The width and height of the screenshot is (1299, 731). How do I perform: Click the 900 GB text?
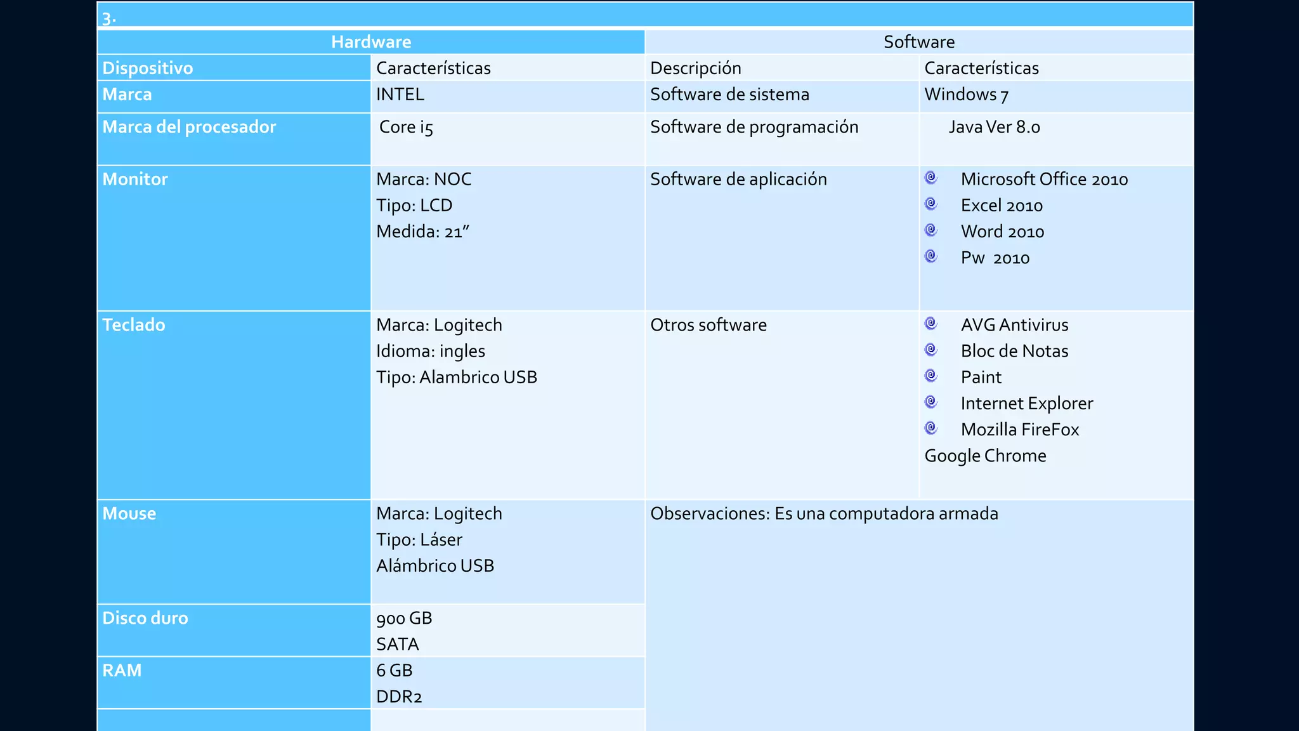[404, 618]
